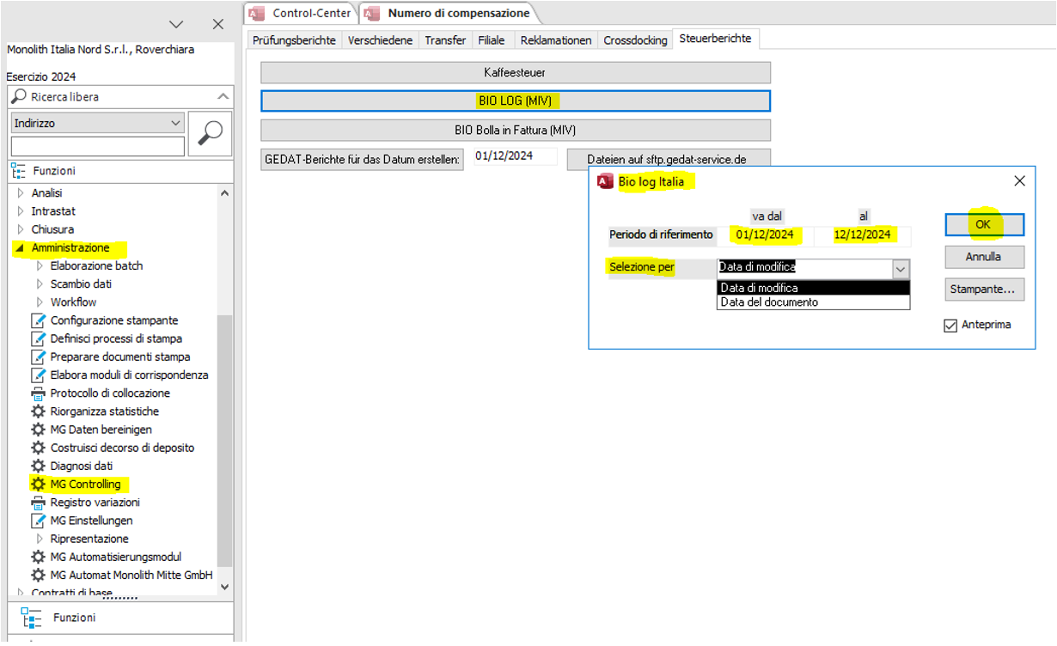Select Data del documento option

click(769, 302)
